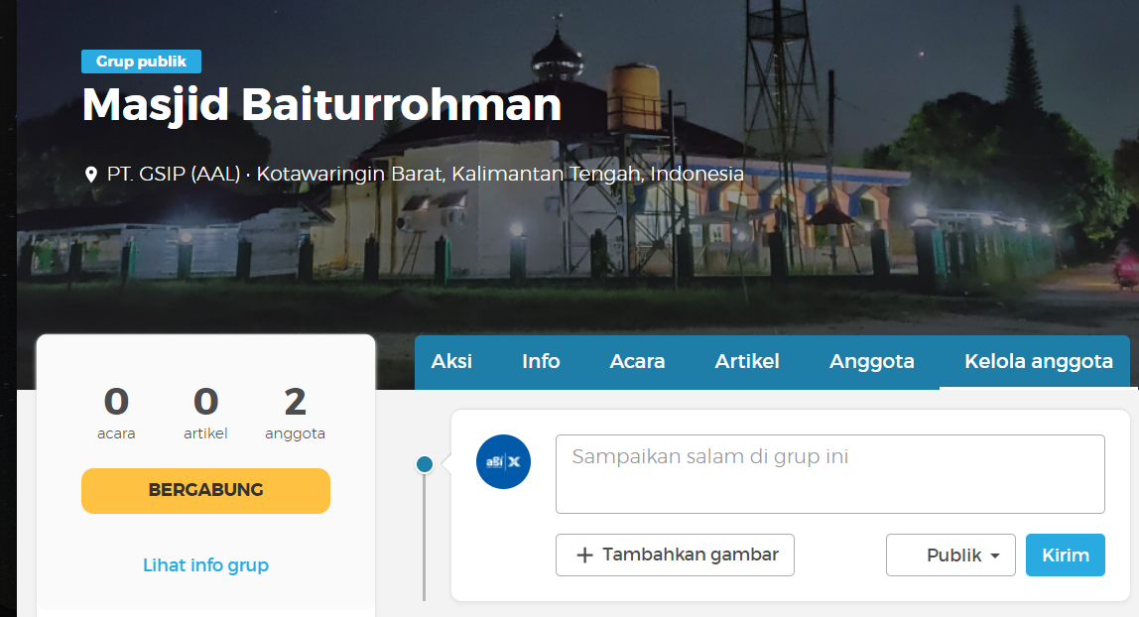Click the blue timeline dot marker
The height and width of the screenshot is (617, 1139).
pos(425,463)
